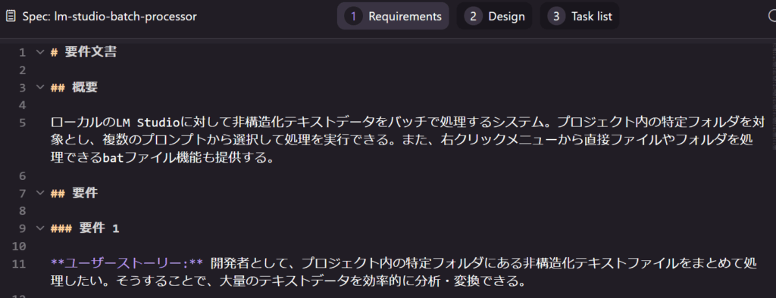Click the bold ユーザーストーリー label
The width and height of the screenshot is (776, 298).
[x=127, y=263]
